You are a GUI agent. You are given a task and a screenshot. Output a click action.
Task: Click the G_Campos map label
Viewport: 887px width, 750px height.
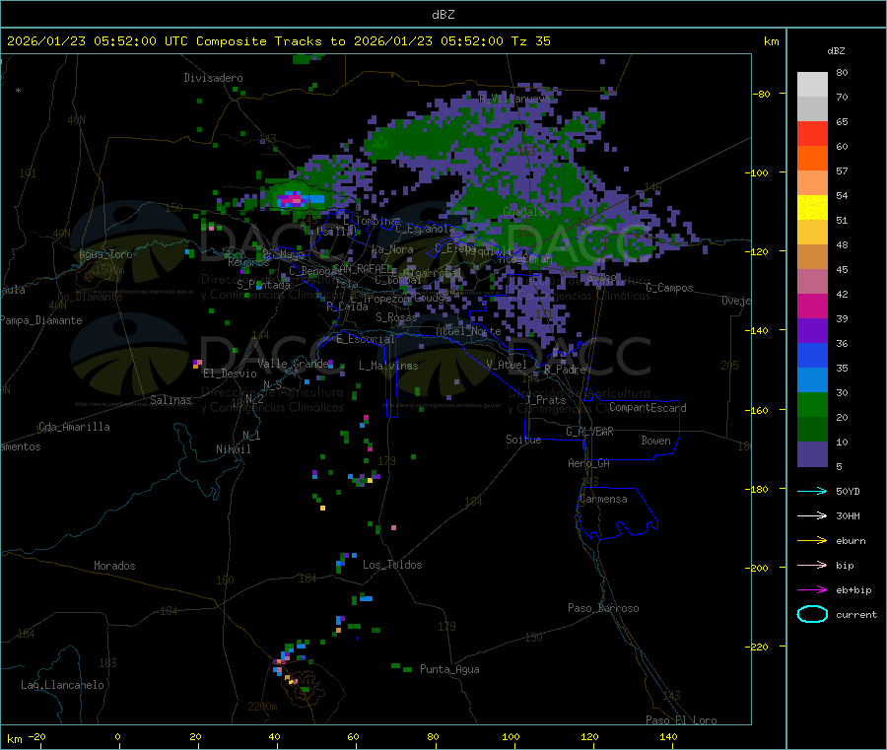pos(669,288)
